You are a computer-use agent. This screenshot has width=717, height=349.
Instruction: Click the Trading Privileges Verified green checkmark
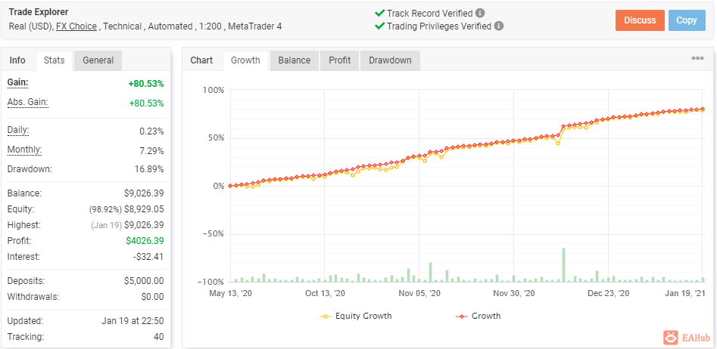(x=379, y=26)
